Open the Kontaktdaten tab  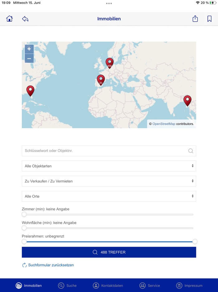(x=108, y=285)
